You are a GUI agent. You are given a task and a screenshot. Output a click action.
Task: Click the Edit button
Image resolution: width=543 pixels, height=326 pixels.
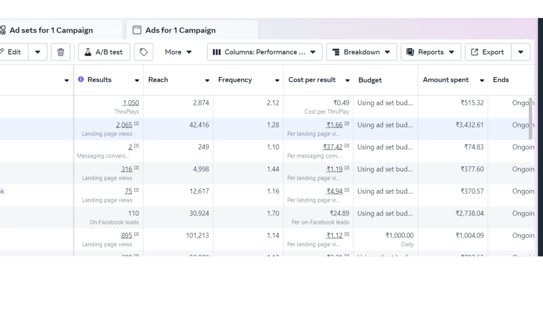click(14, 52)
